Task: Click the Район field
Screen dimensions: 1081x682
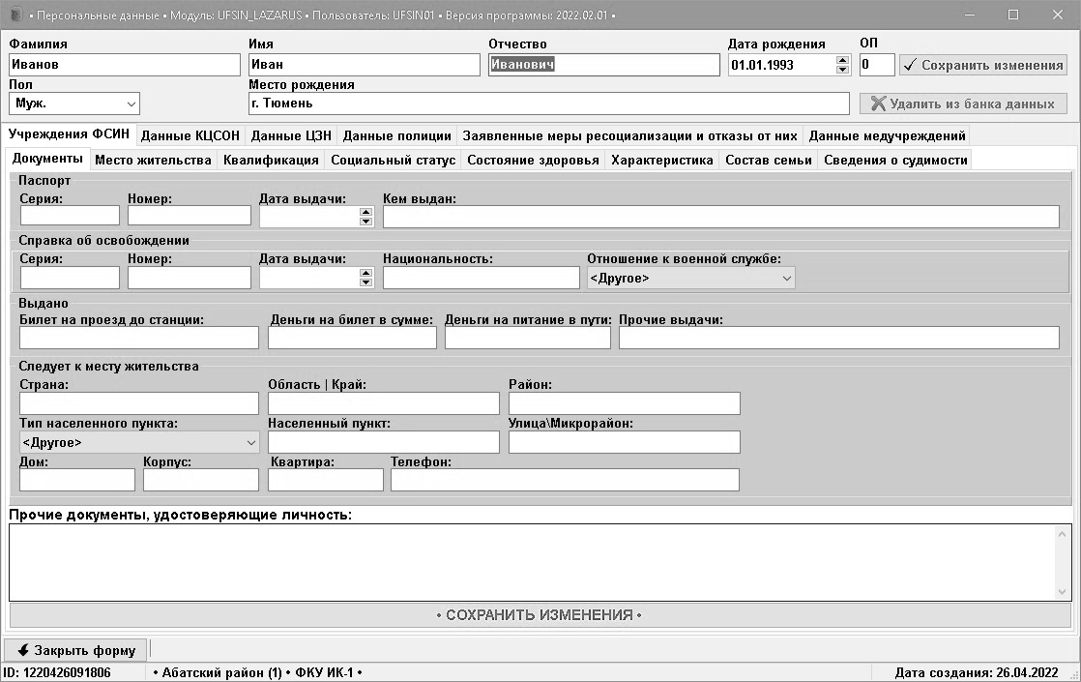Action: 625,403
